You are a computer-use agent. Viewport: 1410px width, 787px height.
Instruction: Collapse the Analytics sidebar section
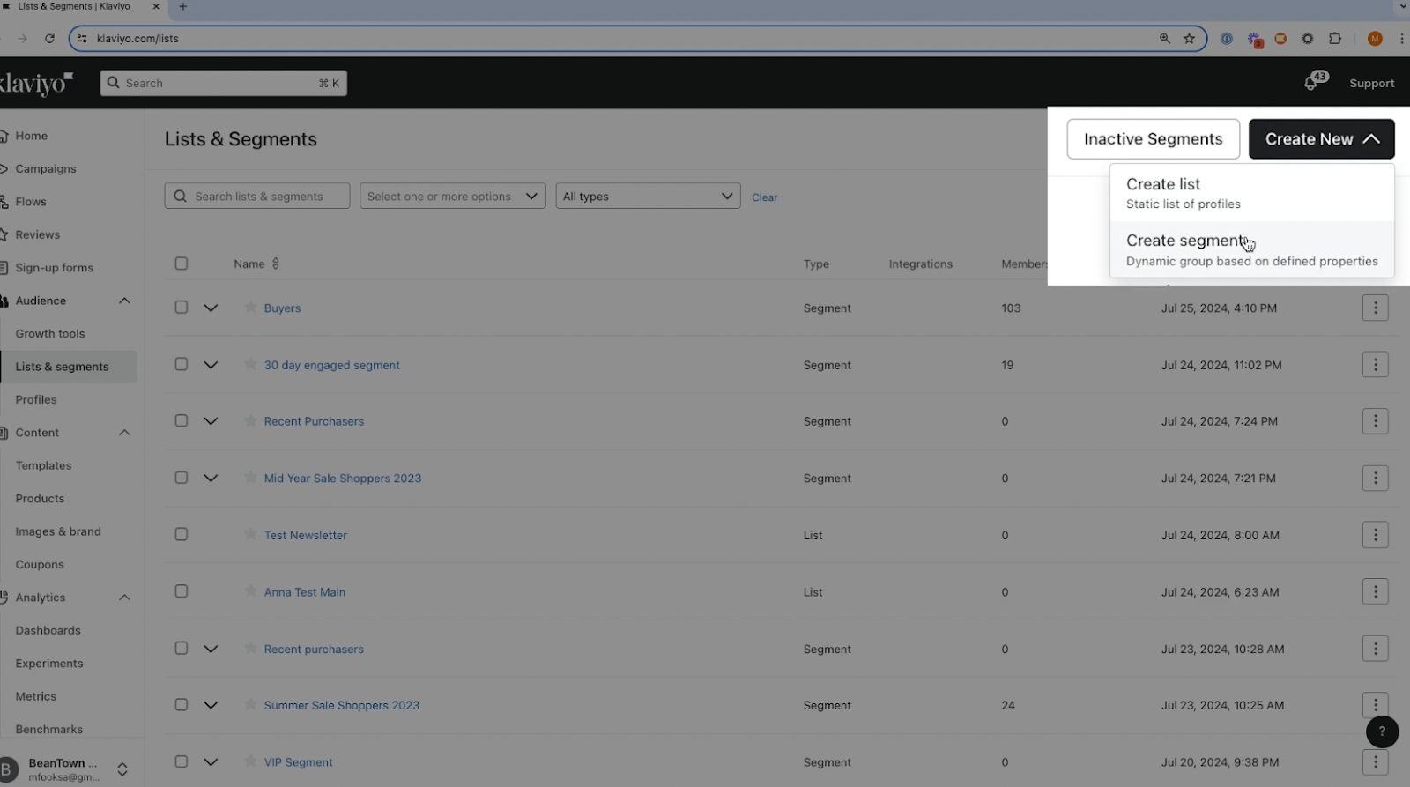point(124,598)
